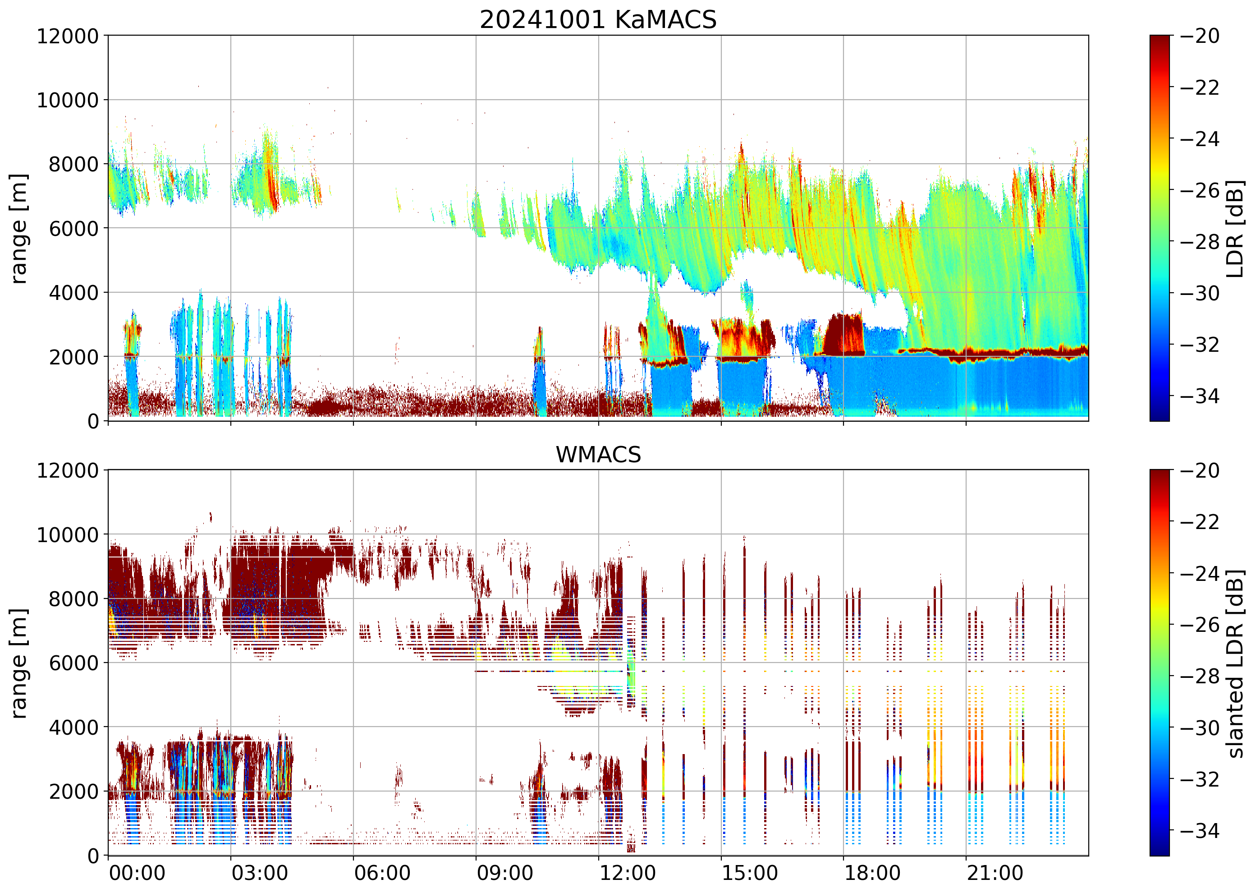
Task: Click the '-34' tick on bottom colorbar
Action: pyautogui.click(x=1199, y=830)
